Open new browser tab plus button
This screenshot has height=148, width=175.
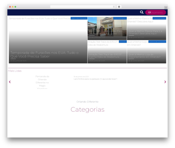[166, 8]
